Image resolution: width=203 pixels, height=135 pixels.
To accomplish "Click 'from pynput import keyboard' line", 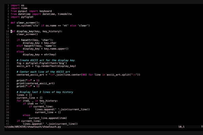I will (x=31, y=11).
